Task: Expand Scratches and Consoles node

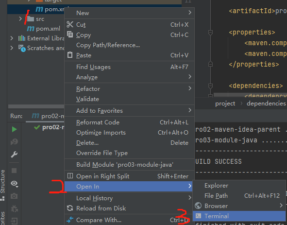Action: click(12, 48)
